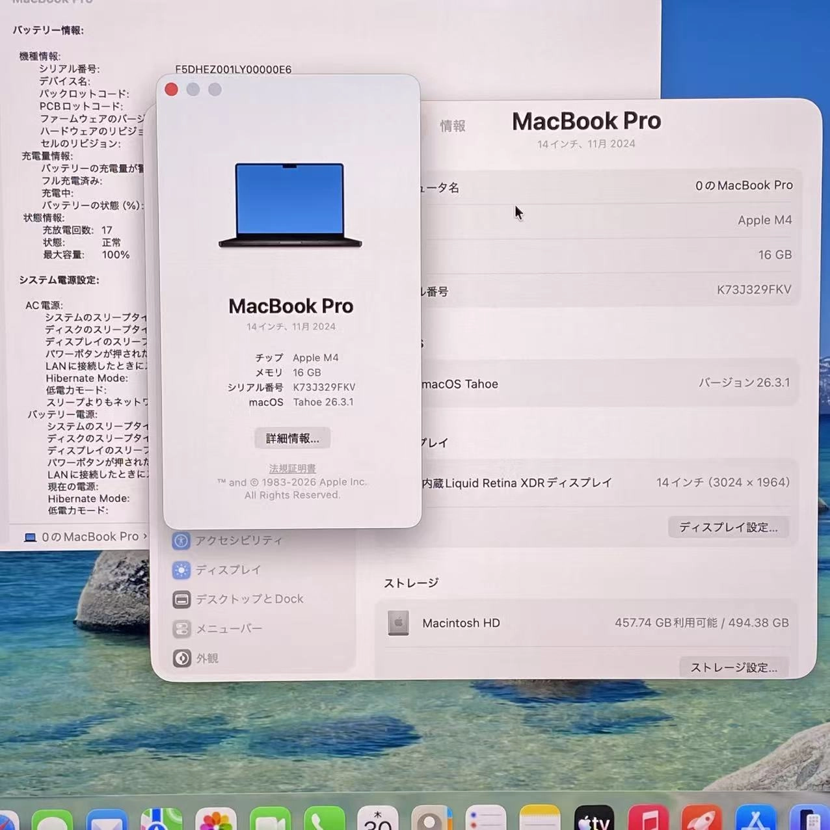Click the Macintosh HD drive icon
The height and width of the screenshot is (830, 830).
coord(398,623)
